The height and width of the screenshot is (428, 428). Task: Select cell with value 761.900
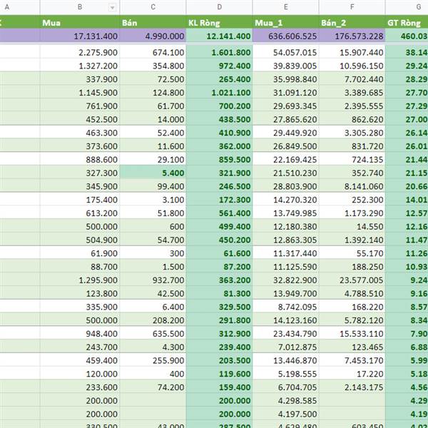pyautogui.click(x=80, y=106)
